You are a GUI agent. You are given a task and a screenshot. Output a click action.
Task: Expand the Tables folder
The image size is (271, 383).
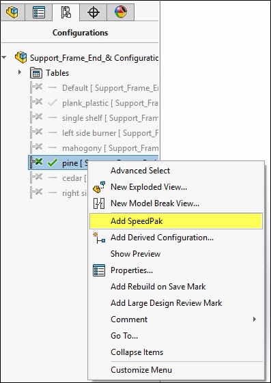[x=20, y=72]
